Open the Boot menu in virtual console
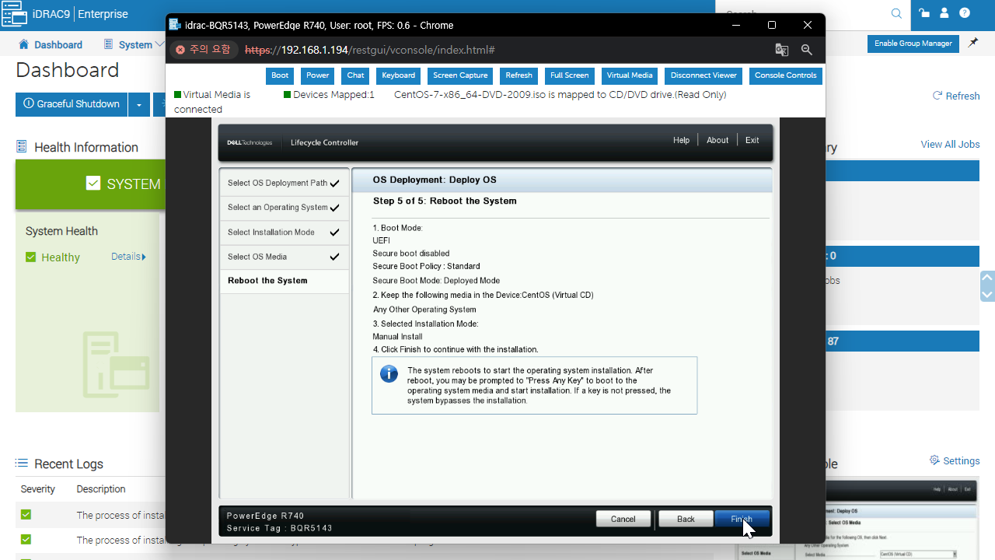995x560 pixels. click(x=280, y=75)
